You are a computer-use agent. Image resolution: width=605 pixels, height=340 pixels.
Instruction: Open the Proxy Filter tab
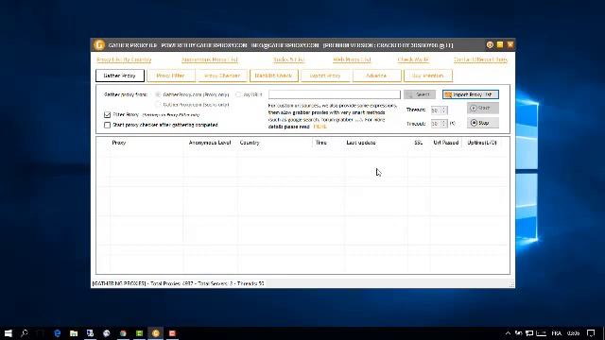tap(170, 76)
